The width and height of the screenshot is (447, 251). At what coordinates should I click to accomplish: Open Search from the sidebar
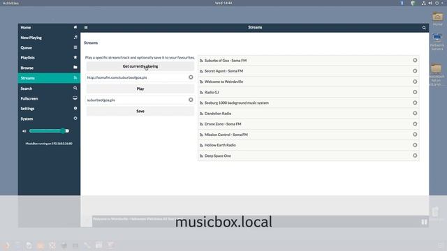(x=49, y=89)
